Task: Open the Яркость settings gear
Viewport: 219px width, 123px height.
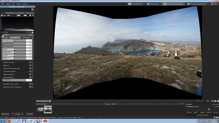Action: pos(30,65)
